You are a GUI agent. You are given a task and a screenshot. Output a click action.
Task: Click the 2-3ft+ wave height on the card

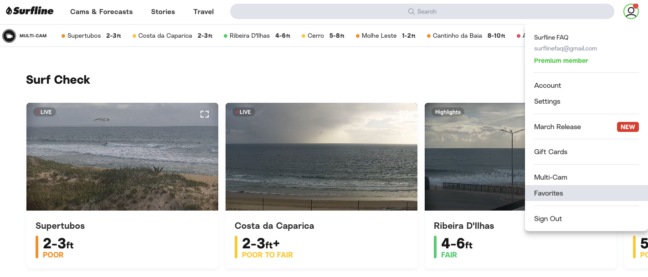tap(261, 243)
